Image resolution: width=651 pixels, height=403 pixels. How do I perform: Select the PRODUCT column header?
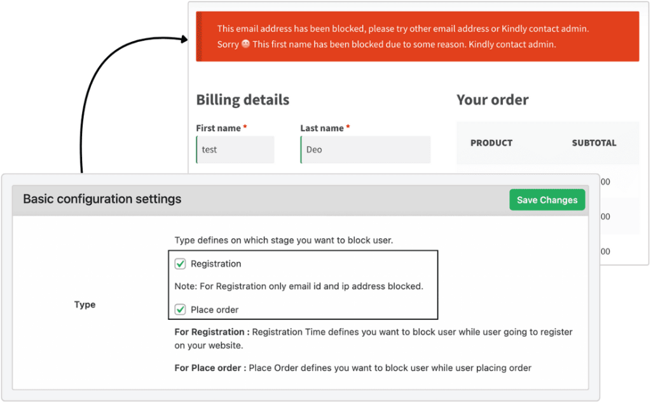pos(491,143)
